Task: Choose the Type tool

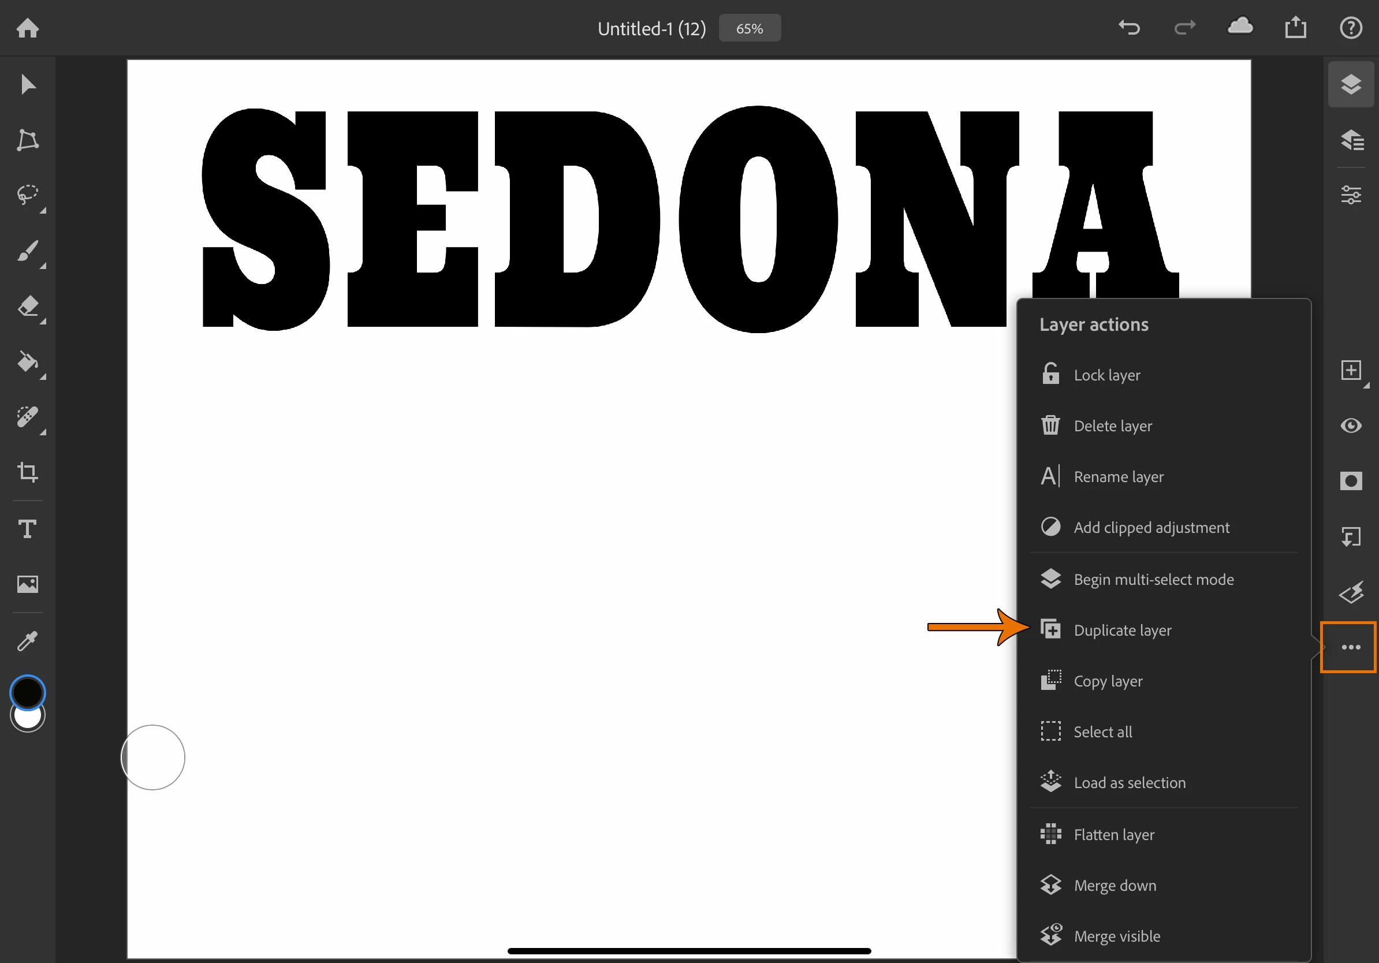Action: [28, 528]
